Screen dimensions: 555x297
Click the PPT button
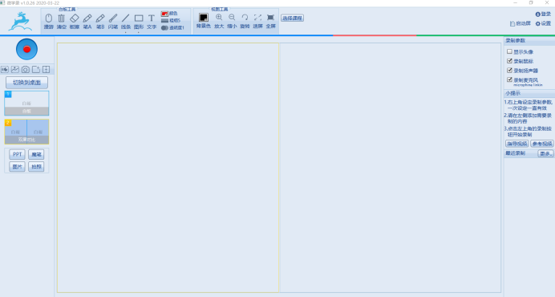pyautogui.click(x=17, y=155)
